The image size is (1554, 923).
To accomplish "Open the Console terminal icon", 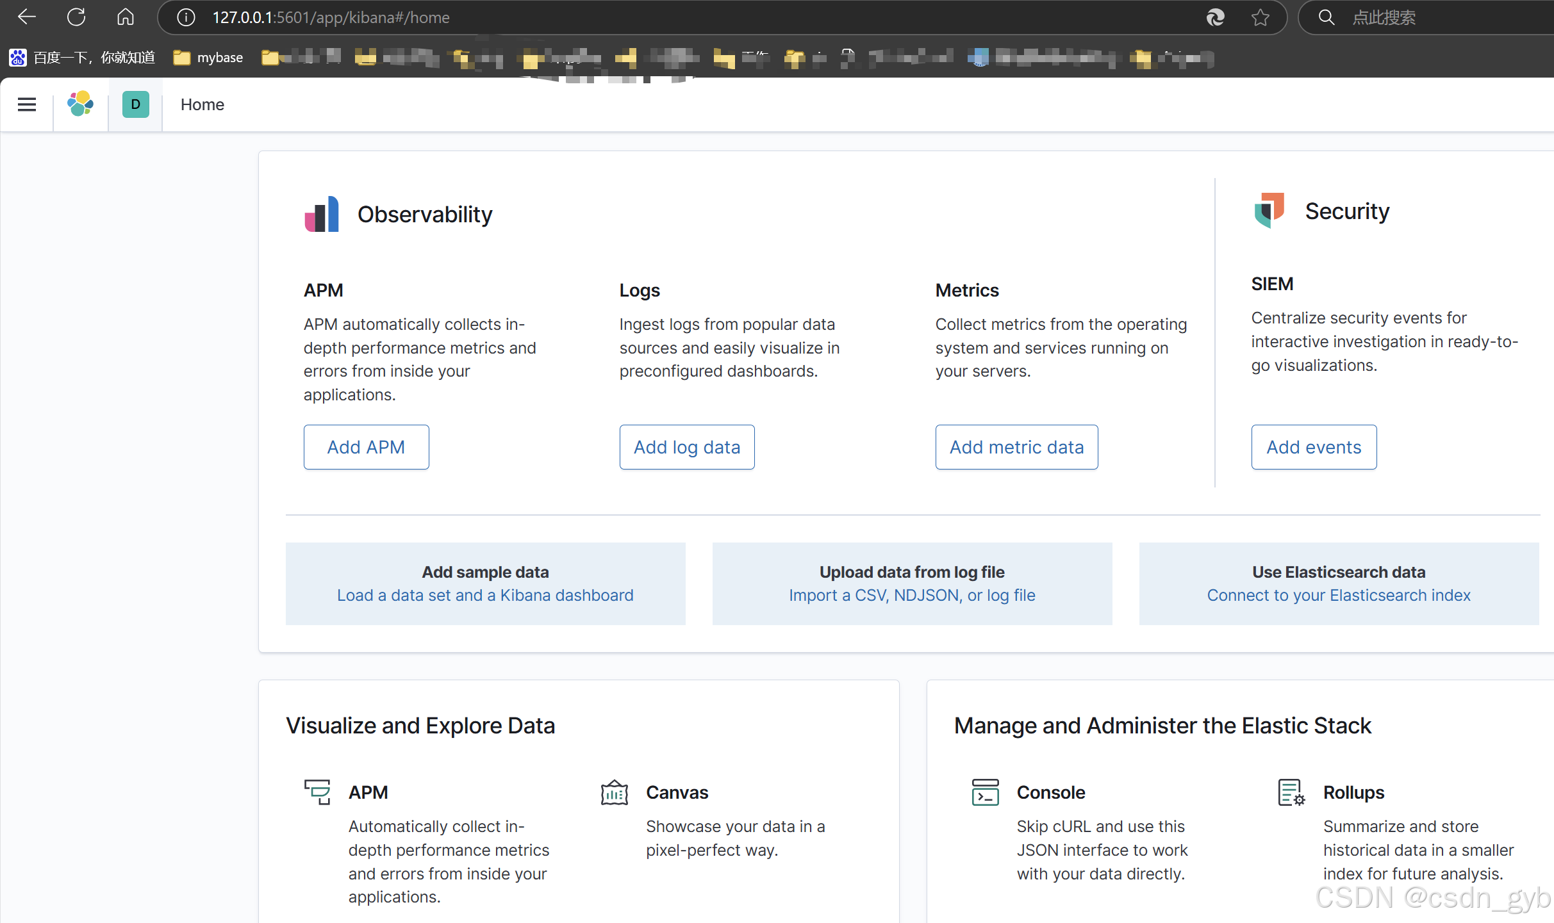I will click(x=985, y=792).
